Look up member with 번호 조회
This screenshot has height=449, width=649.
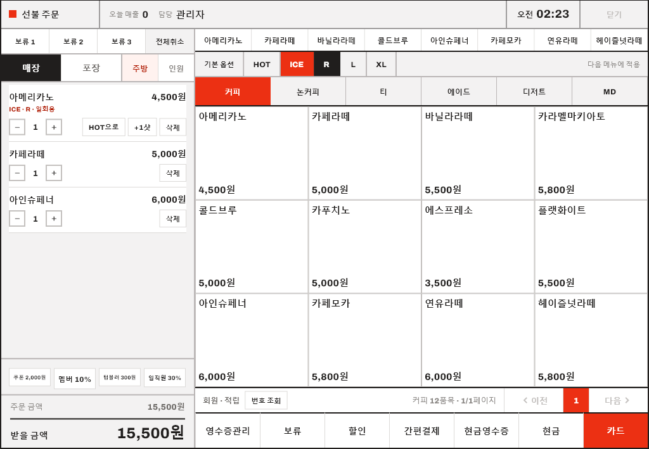266,400
